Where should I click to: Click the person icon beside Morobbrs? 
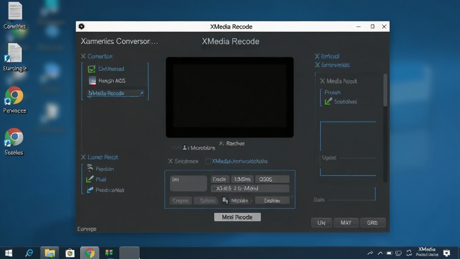[x=185, y=147]
